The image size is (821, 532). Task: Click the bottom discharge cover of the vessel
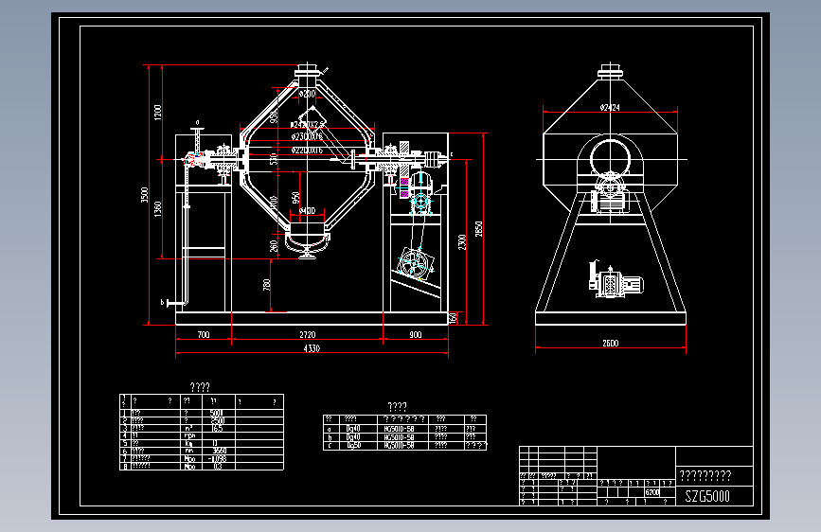307,244
